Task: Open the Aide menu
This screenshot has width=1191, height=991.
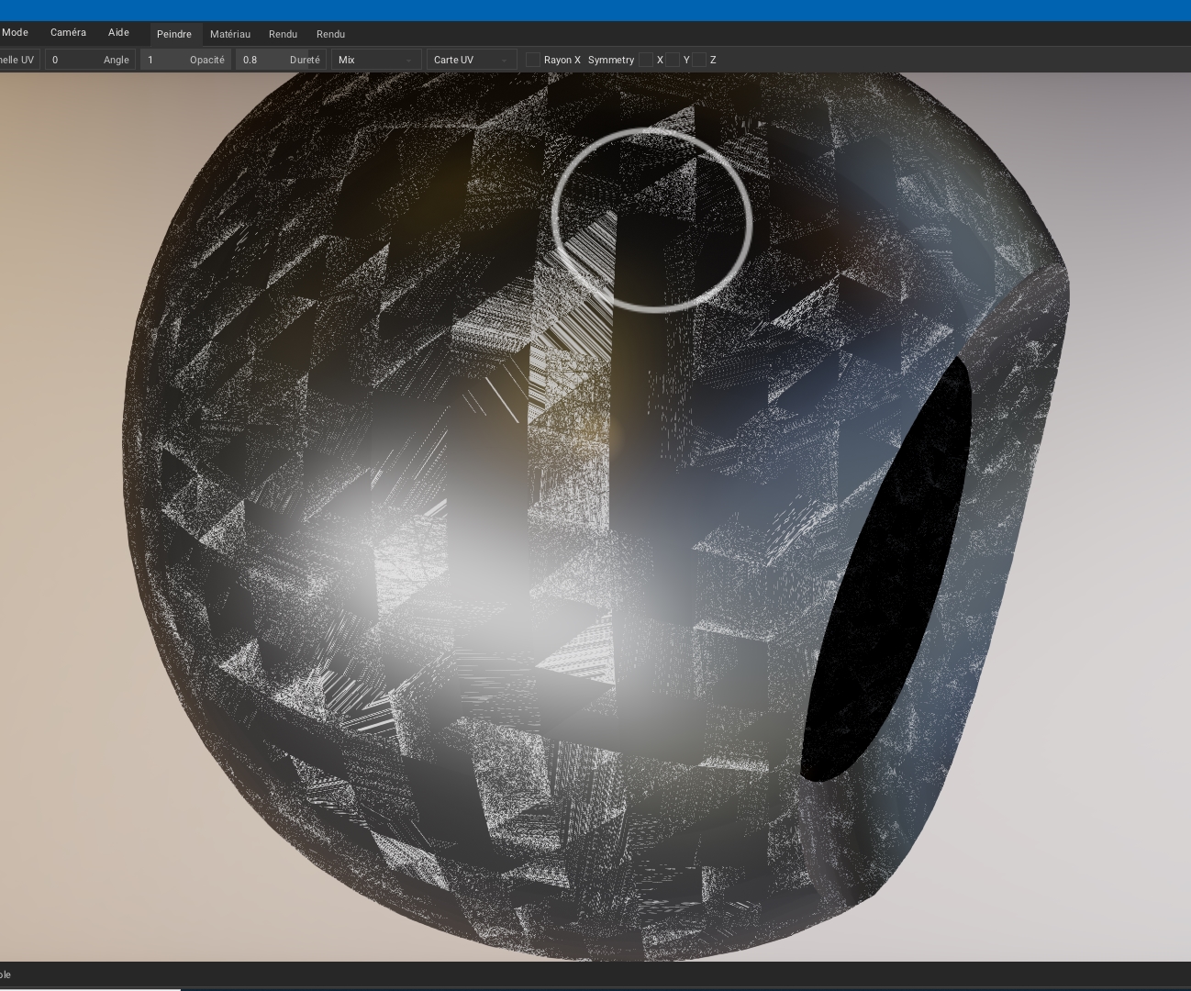Action: (x=118, y=32)
